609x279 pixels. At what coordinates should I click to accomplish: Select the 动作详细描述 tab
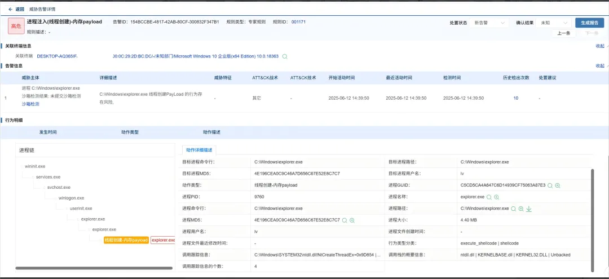tap(199, 150)
